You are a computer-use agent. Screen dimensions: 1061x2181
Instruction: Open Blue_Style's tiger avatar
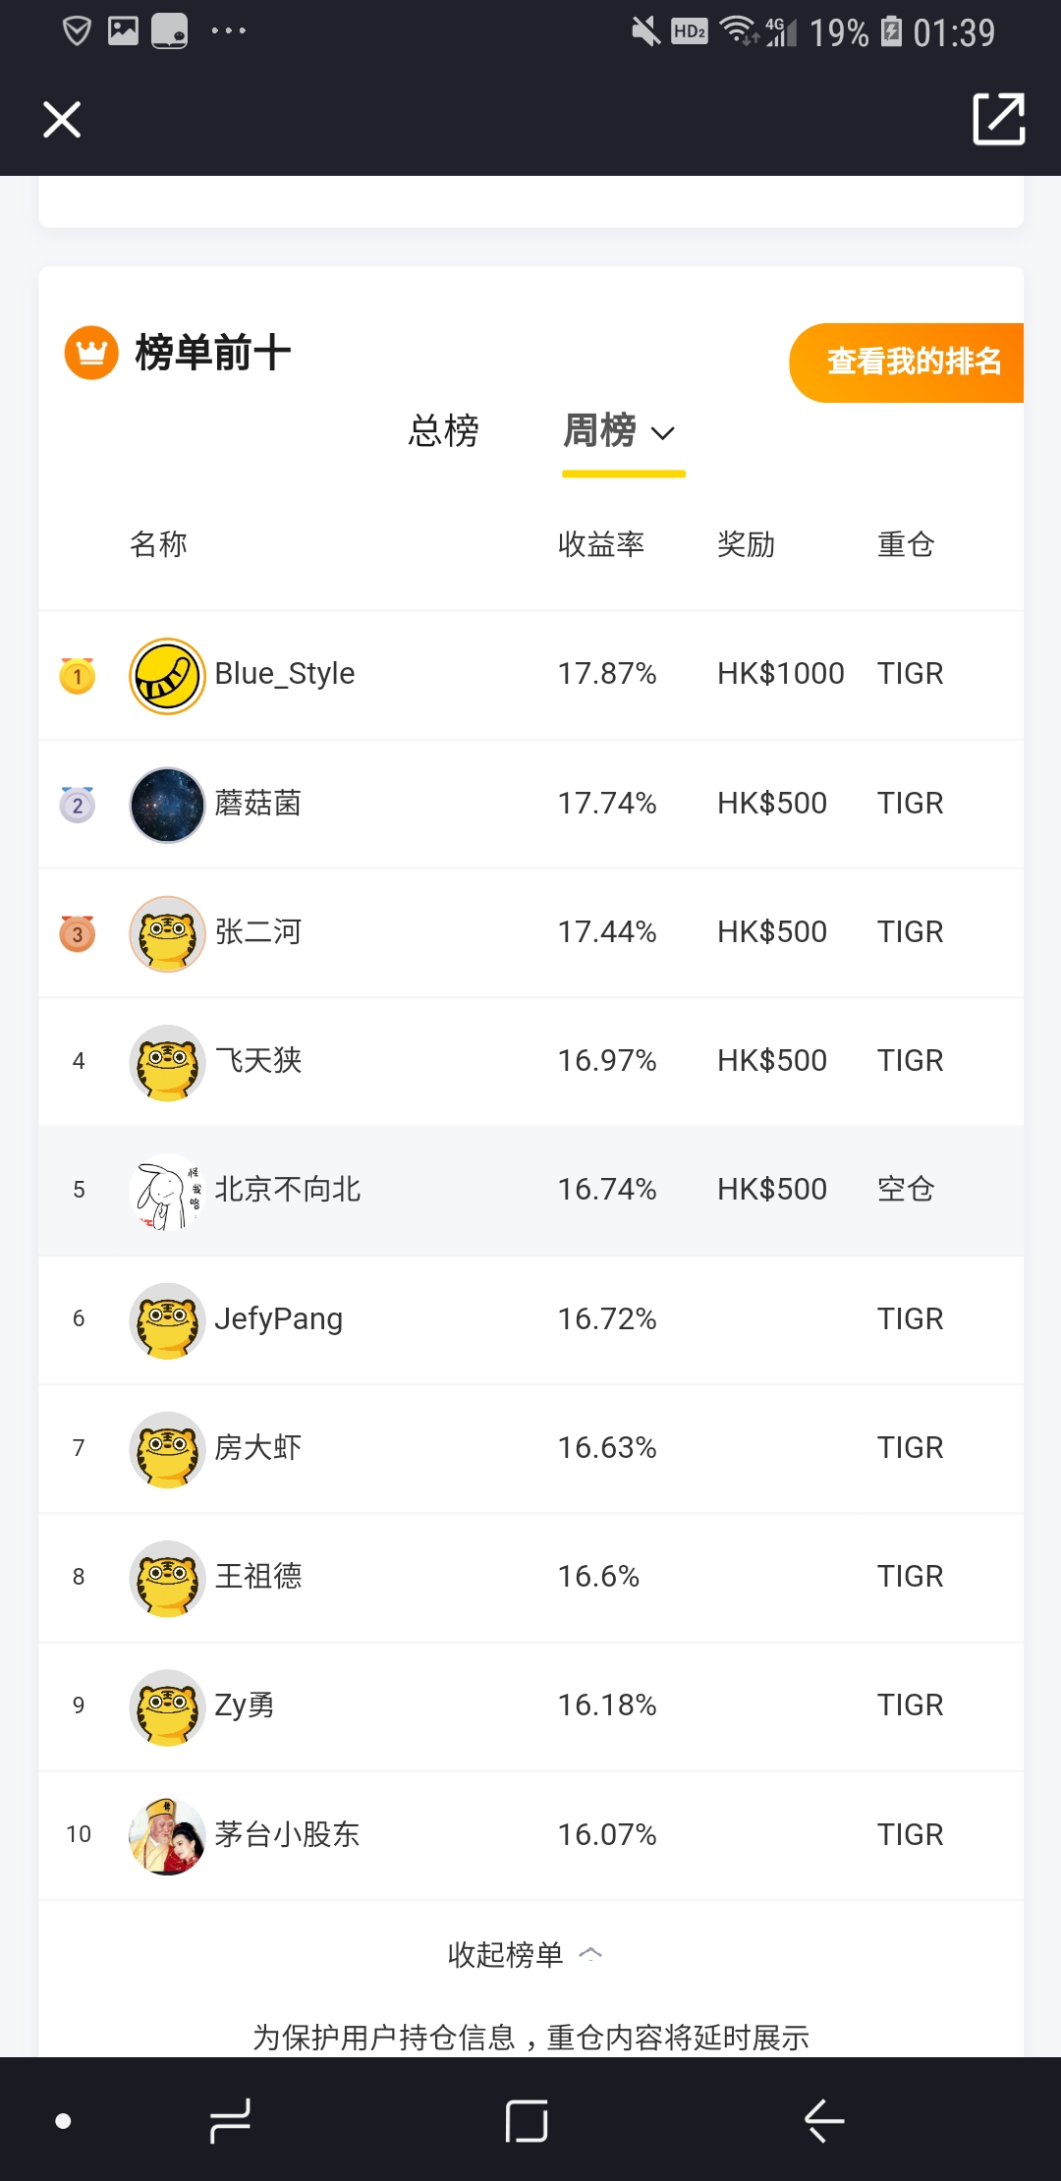coord(167,676)
